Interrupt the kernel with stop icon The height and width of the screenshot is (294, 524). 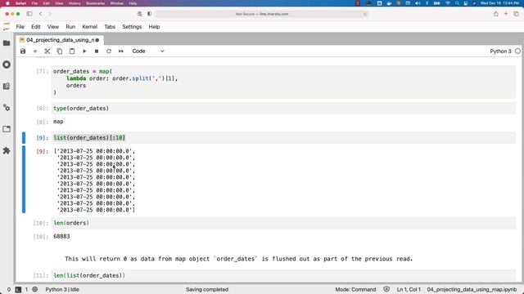pos(97,51)
